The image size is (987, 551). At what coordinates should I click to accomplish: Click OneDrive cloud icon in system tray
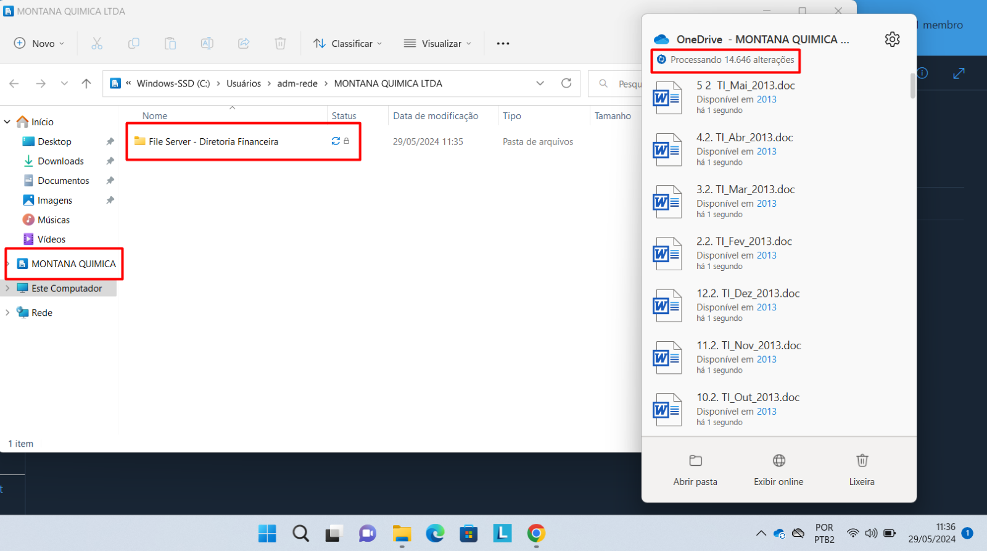coord(779,533)
